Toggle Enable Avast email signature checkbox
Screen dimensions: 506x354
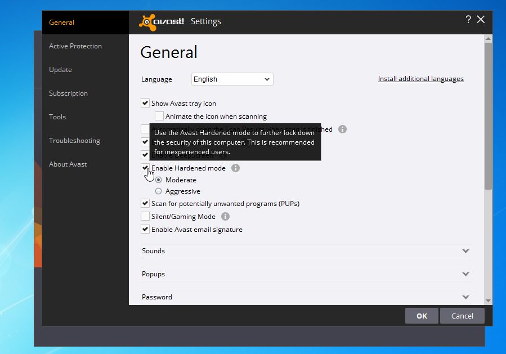(145, 230)
